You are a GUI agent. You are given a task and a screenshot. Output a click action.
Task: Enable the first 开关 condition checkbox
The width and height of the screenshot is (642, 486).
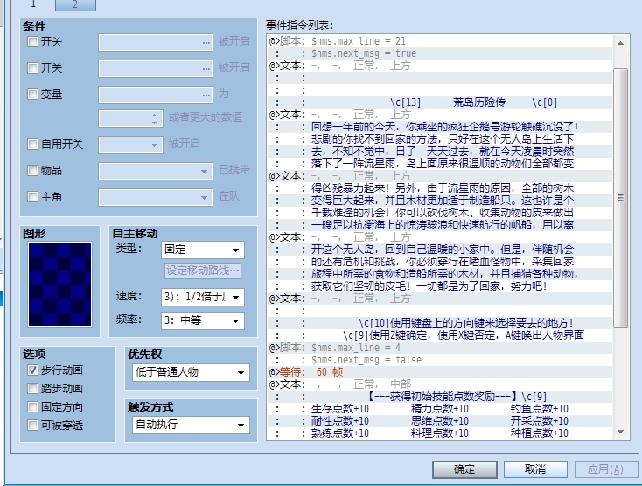click(32, 41)
